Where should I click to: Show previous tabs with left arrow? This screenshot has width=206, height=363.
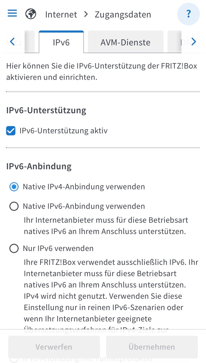[x=12, y=41]
